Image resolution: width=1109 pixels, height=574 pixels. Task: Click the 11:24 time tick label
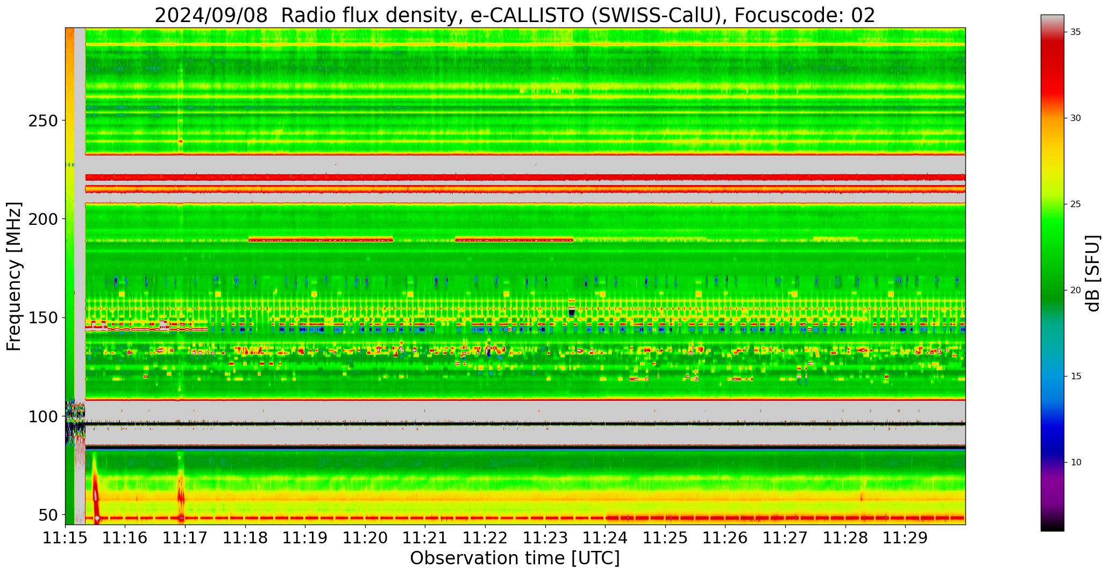coord(606,538)
